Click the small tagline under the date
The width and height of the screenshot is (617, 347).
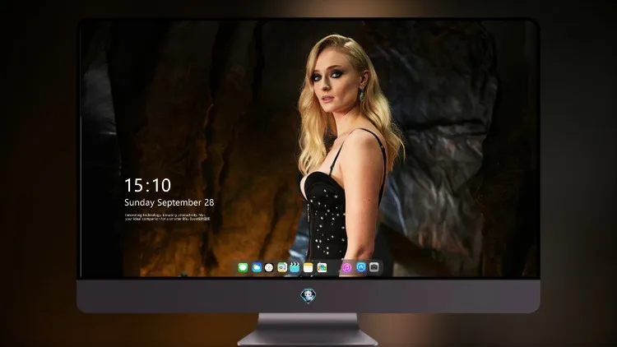pyautogui.click(x=167, y=217)
